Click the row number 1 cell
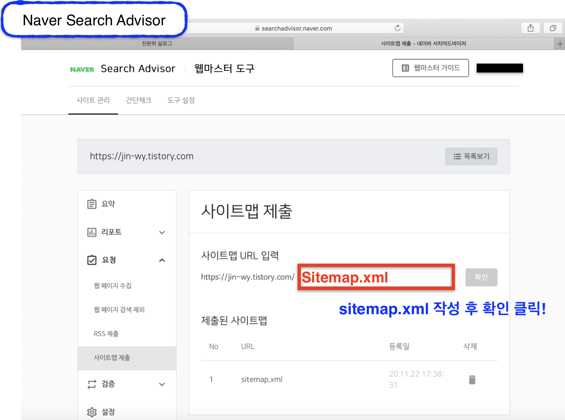Image resolution: width=565 pixels, height=420 pixels. click(211, 380)
